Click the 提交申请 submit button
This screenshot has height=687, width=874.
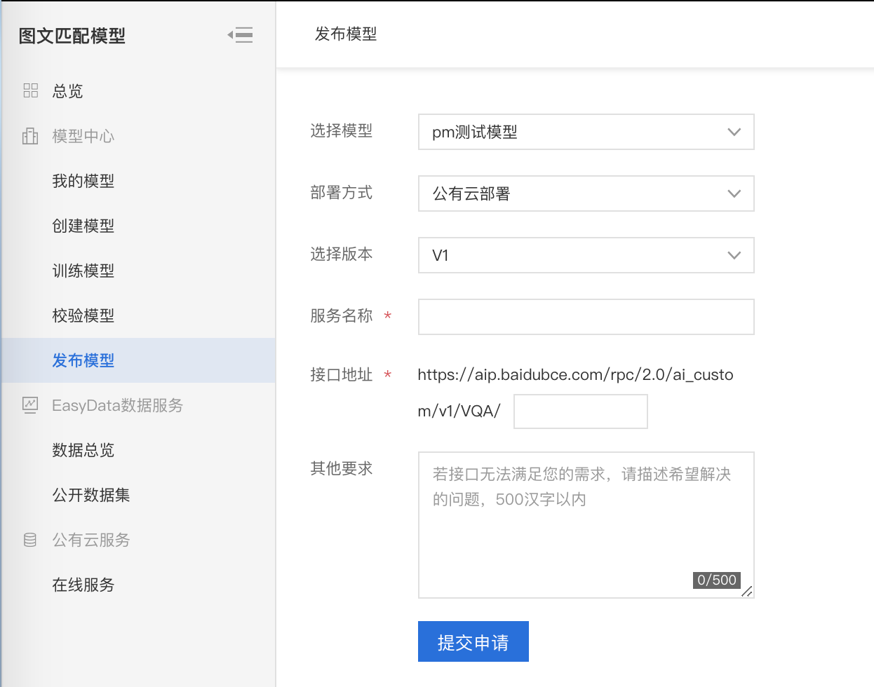click(x=473, y=641)
